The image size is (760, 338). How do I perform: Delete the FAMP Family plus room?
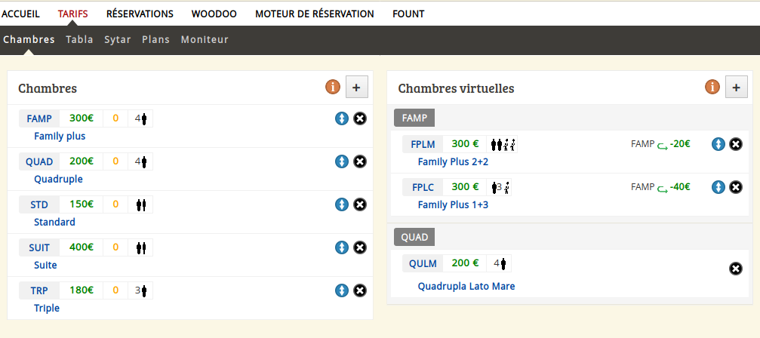(360, 118)
